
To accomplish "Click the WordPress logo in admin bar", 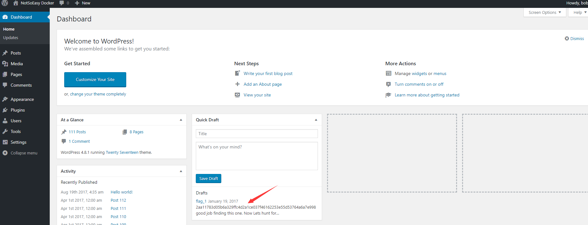I will (5, 3).
